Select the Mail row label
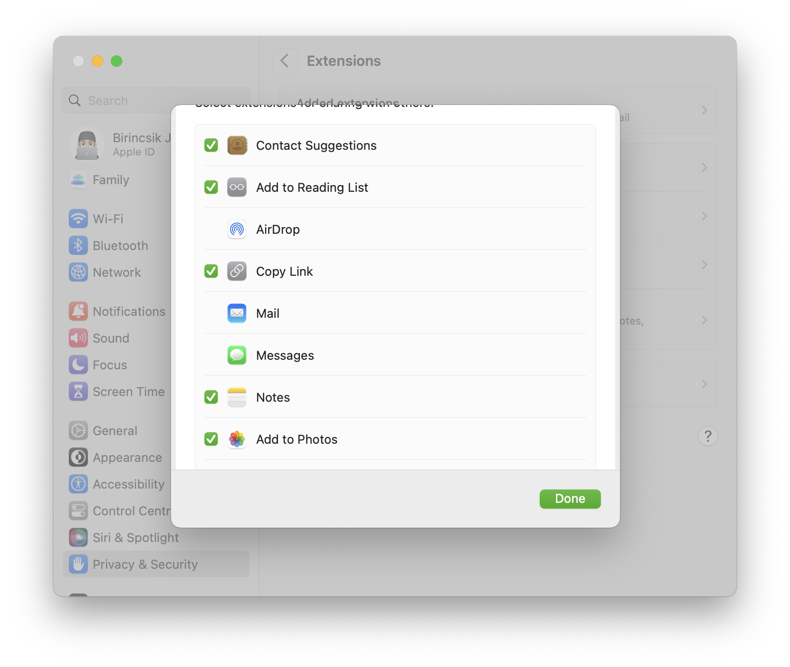Image resolution: width=790 pixels, height=667 pixels. coord(267,313)
